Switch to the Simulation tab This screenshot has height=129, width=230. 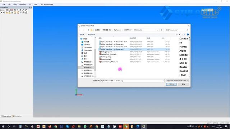[17, 116]
